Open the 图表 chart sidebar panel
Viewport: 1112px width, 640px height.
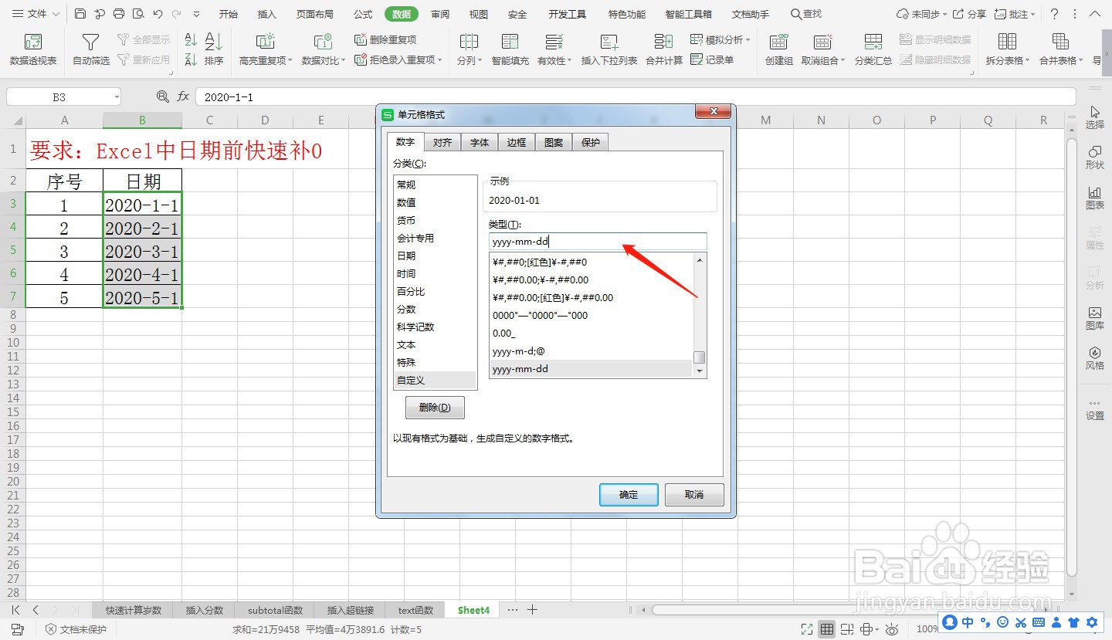pos(1094,198)
